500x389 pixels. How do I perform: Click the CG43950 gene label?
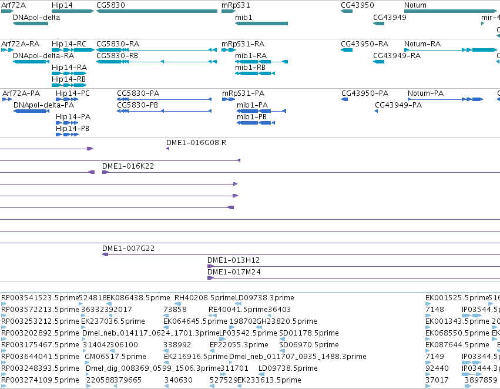pyautogui.click(x=357, y=5)
